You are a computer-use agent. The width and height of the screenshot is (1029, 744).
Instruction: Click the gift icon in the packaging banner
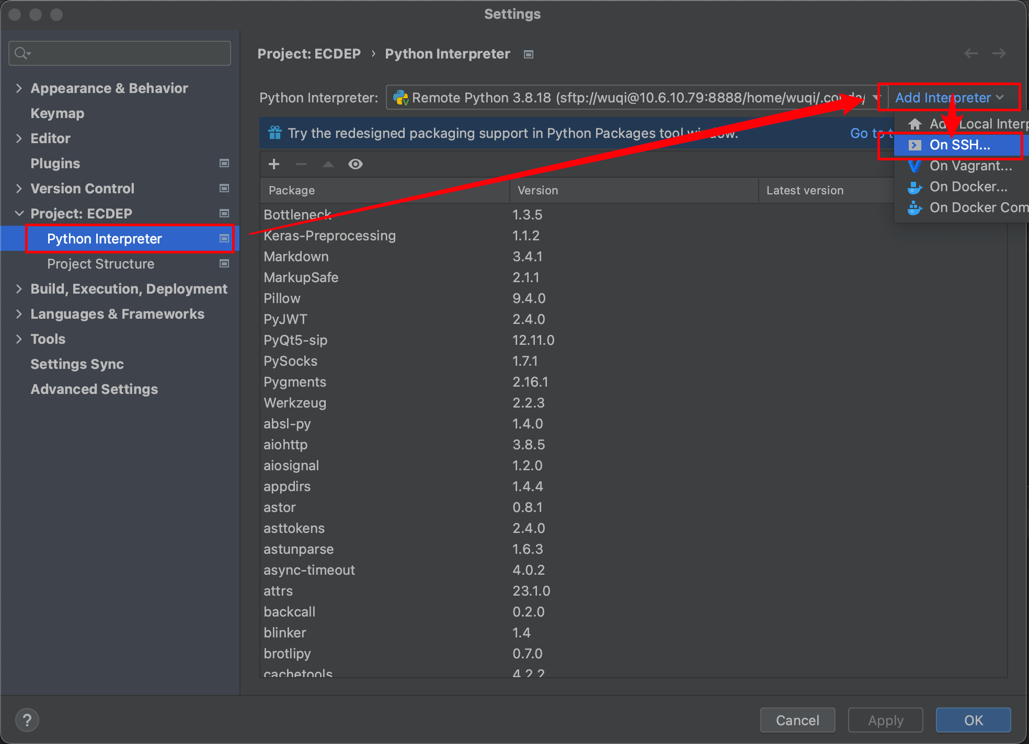275,133
